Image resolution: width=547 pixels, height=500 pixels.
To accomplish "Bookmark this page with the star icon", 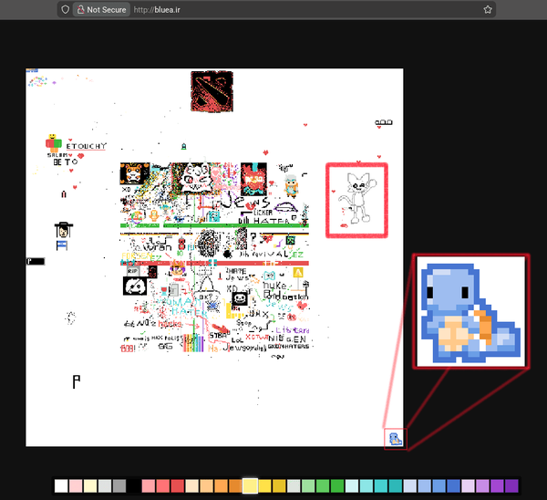I will coord(488,9).
